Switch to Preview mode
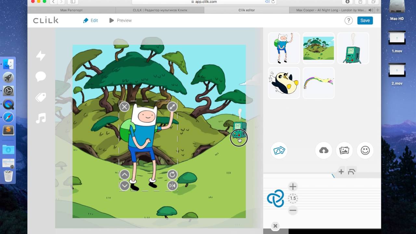 (x=120, y=20)
